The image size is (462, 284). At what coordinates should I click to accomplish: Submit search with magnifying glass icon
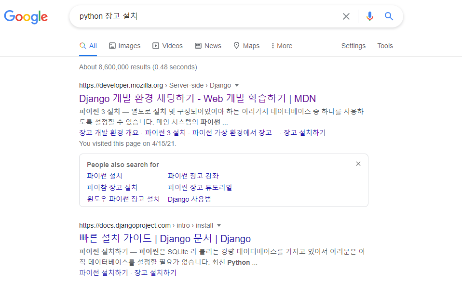click(389, 16)
